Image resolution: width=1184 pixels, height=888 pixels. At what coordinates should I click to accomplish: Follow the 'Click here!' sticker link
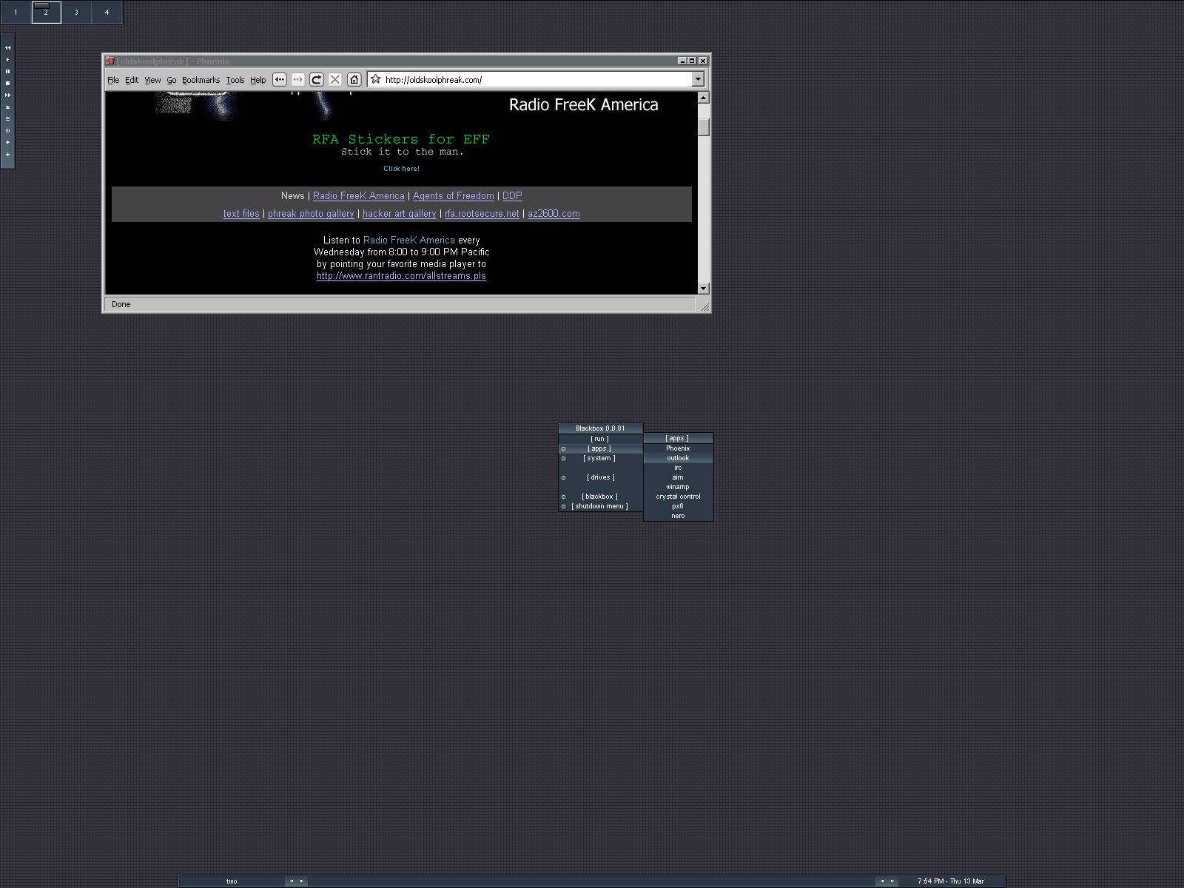coord(401,169)
